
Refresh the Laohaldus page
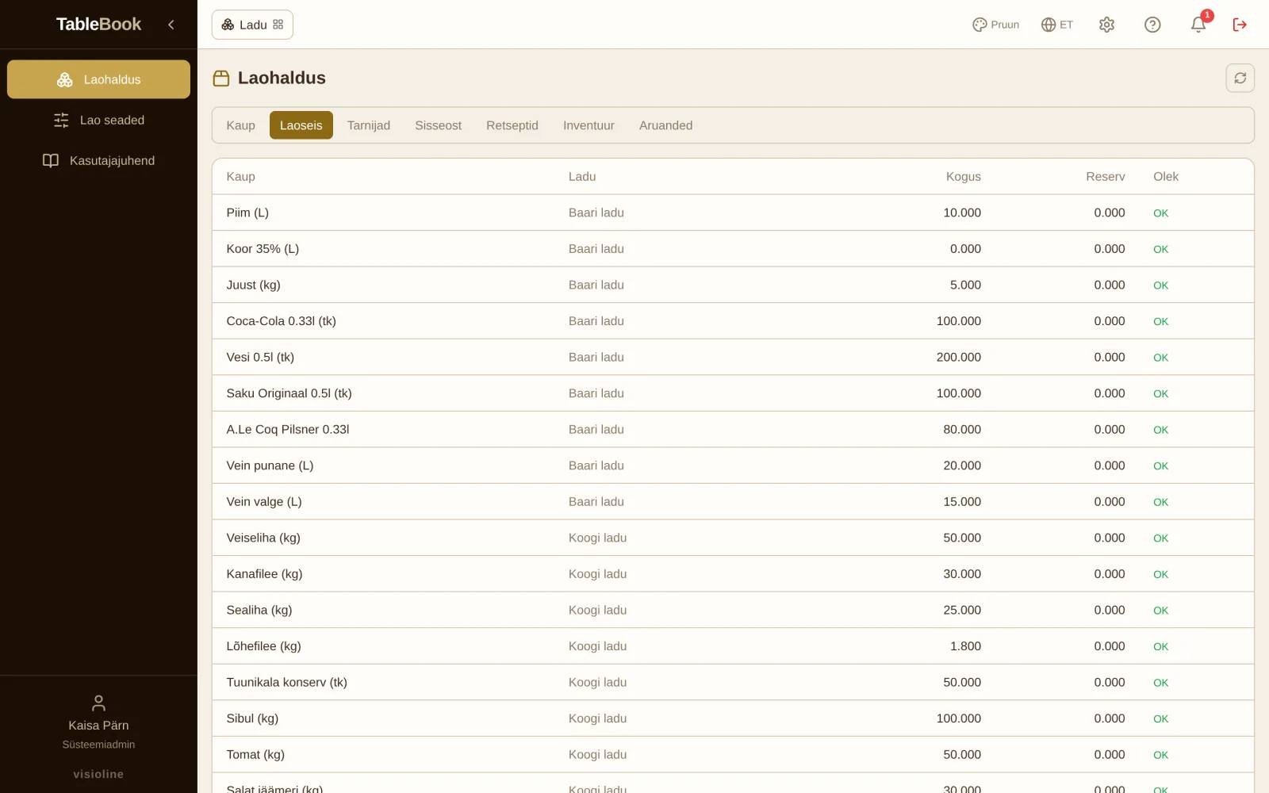click(x=1240, y=78)
